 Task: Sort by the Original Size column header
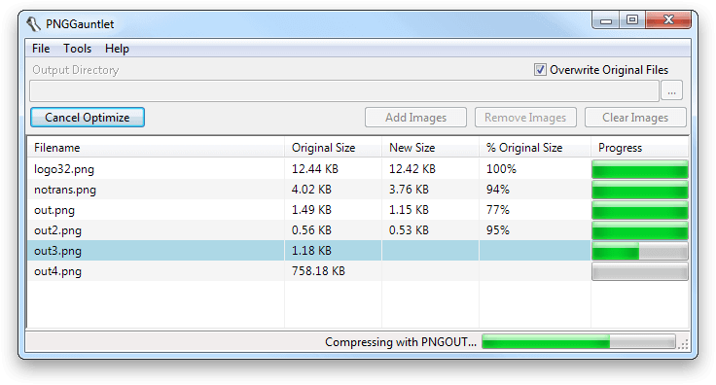point(333,148)
